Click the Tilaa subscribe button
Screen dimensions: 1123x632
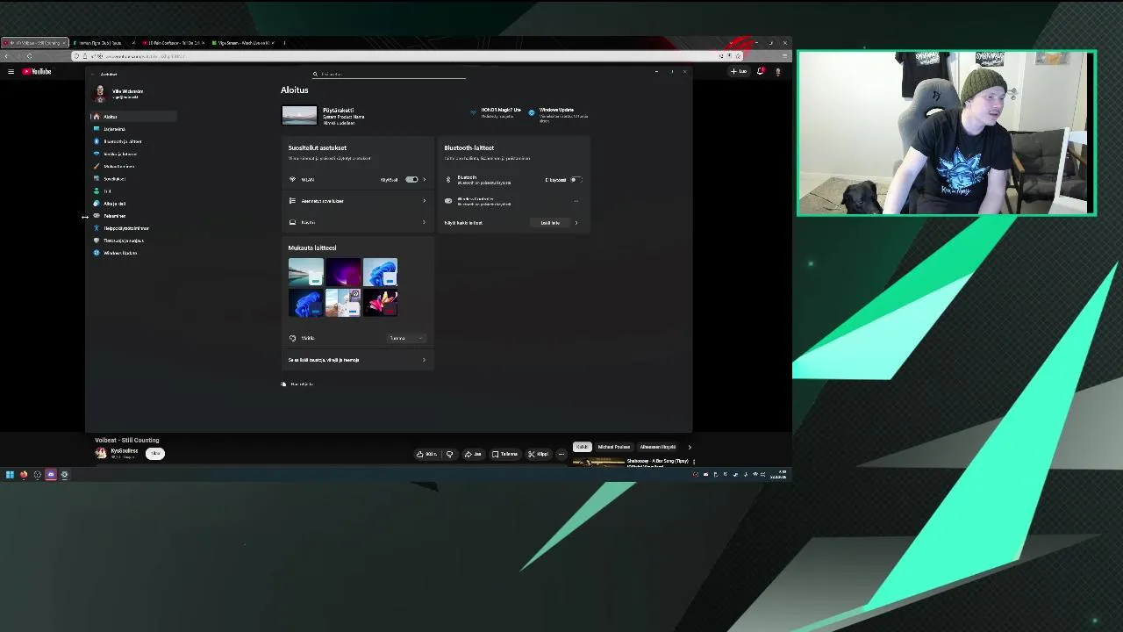(x=155, y=453)
